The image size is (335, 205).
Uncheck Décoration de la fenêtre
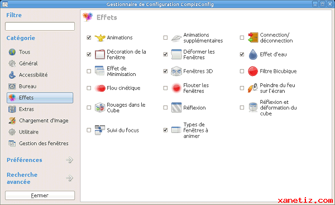pyautogui.click(x=89, y=54)
